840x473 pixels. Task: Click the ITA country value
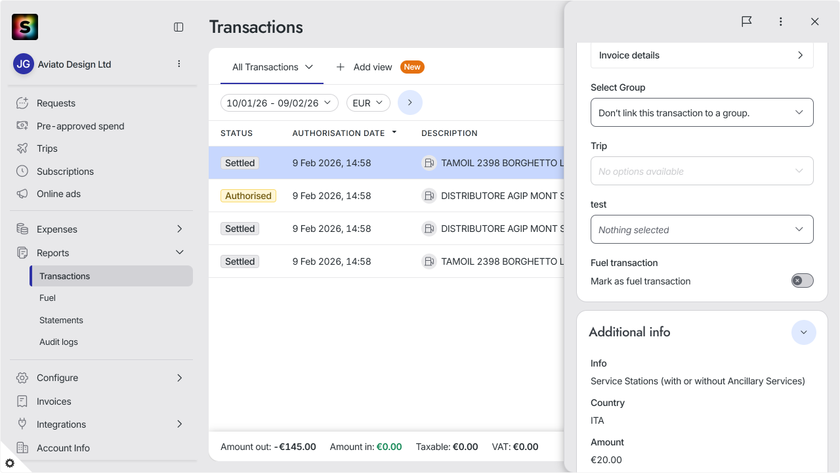[597, 420]
